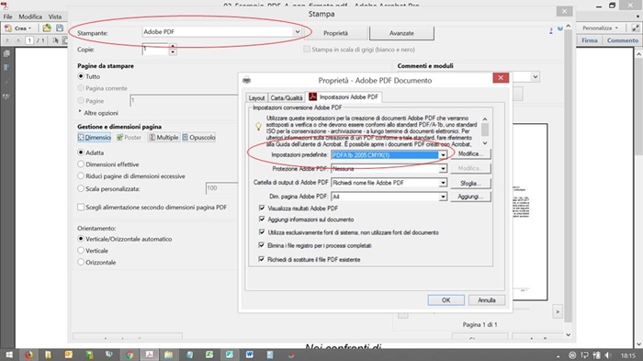Toggle Utilizza esclusivamente font di sistema checkbox
Viewport: 643px width, 361px height.
pos(262,232)
